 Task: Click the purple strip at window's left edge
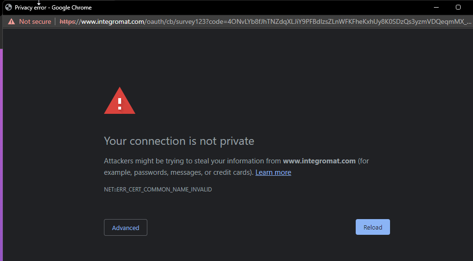point(1,155)
